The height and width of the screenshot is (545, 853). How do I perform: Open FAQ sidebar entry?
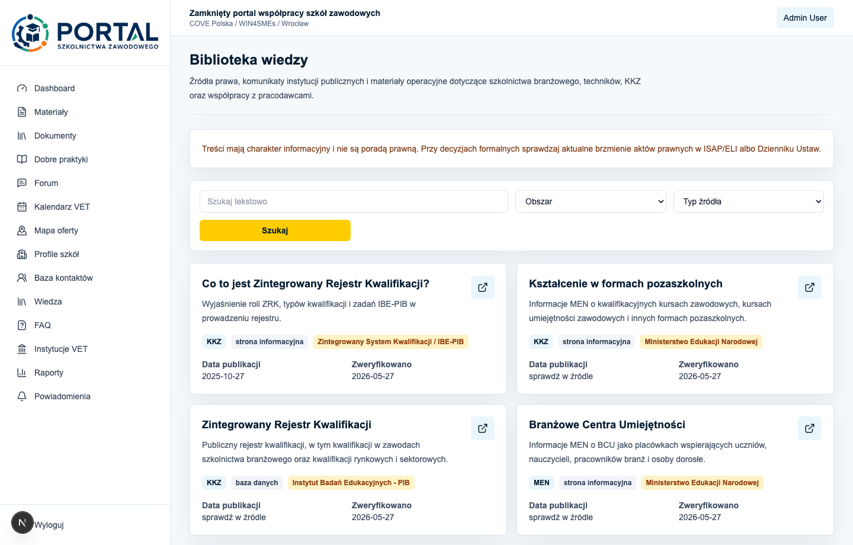pos(85,325)
